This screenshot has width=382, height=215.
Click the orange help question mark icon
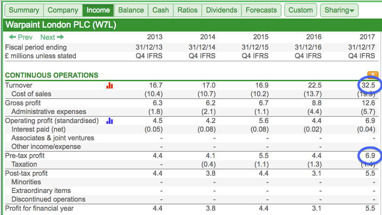click(373, 75)
